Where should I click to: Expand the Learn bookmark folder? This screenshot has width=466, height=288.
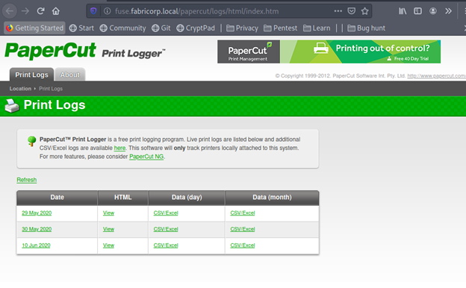click(317, 28)
